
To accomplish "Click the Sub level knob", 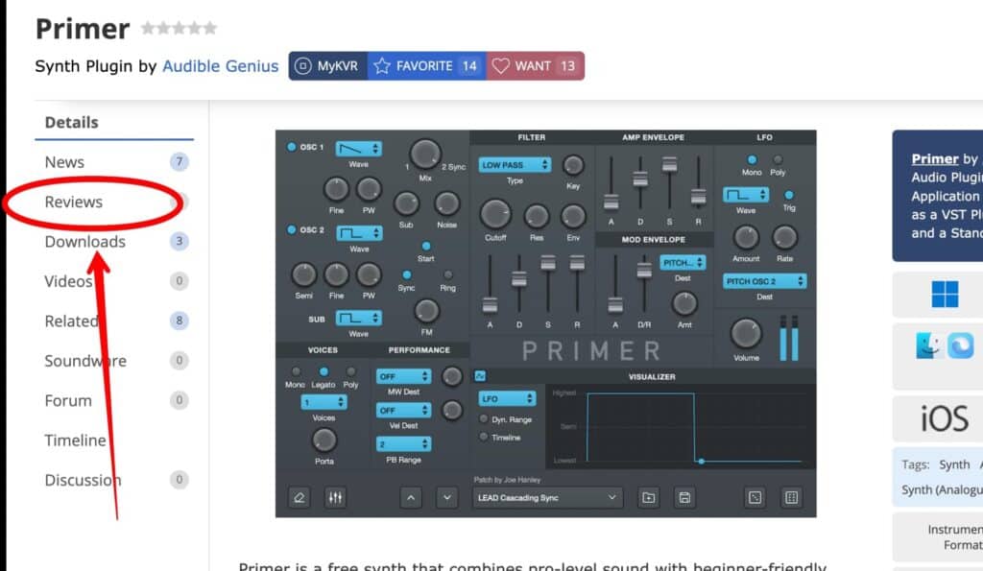I will 406,203.
